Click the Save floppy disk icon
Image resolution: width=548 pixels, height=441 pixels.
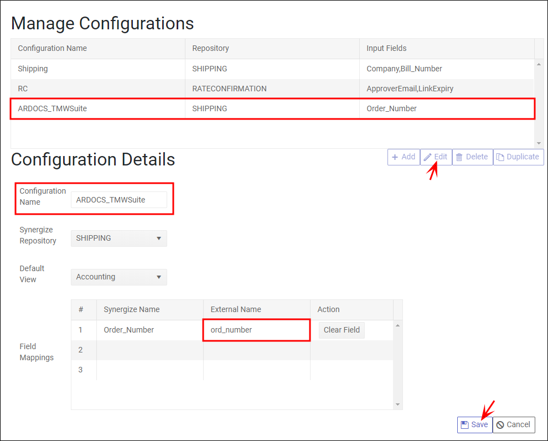point(466,424)
